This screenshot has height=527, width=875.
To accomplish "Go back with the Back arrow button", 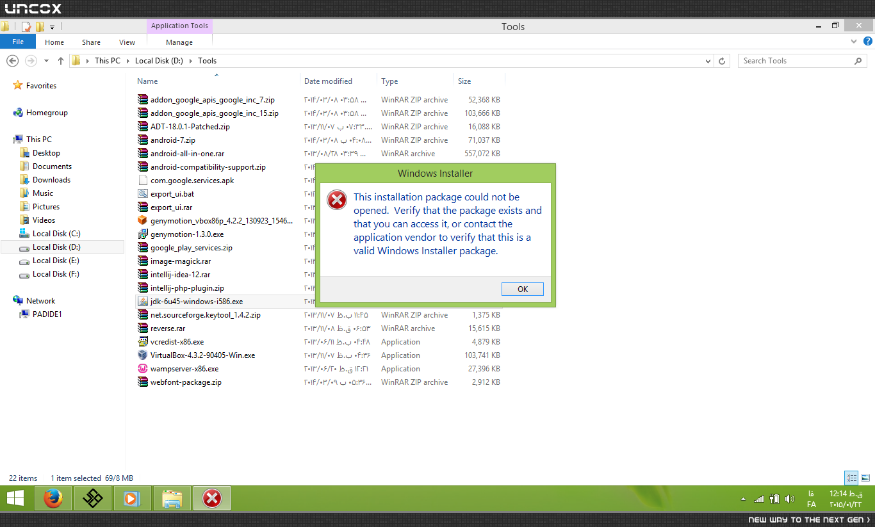I will 12,61.
